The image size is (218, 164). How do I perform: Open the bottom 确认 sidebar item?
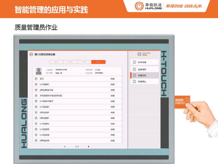tap(144, 82)
